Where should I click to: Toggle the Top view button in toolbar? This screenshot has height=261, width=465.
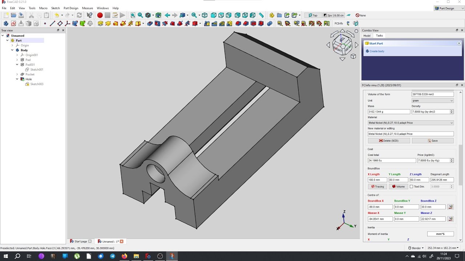tap(313, 15)
